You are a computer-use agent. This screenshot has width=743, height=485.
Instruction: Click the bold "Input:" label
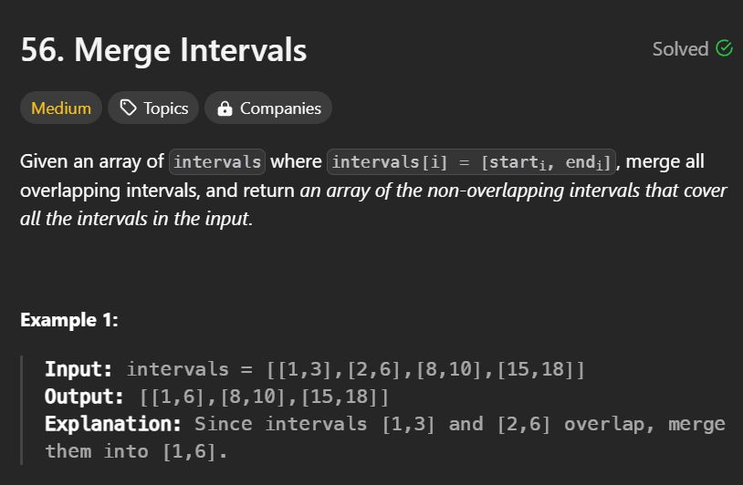point(78,369)
